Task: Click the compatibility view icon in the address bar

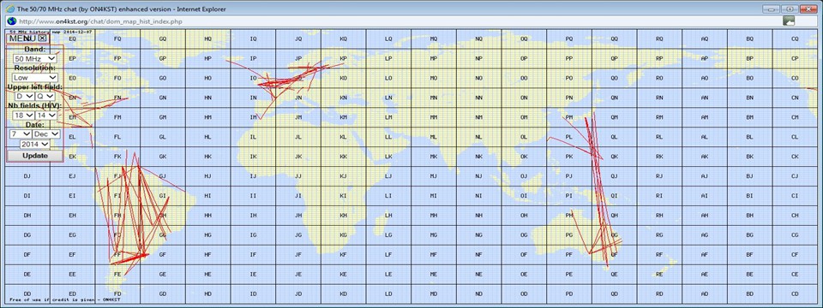Action: pos(789,21)
